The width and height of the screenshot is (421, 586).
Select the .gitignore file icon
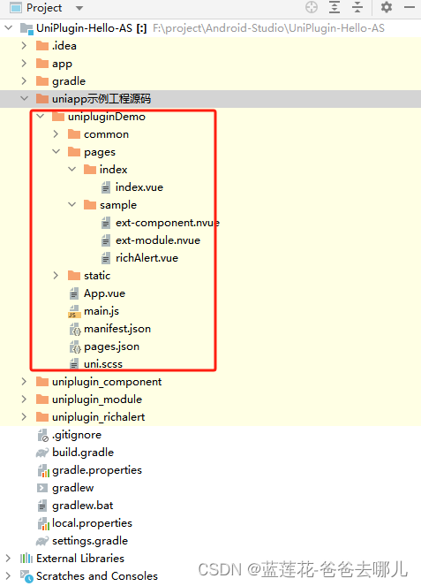coord(43,435)
